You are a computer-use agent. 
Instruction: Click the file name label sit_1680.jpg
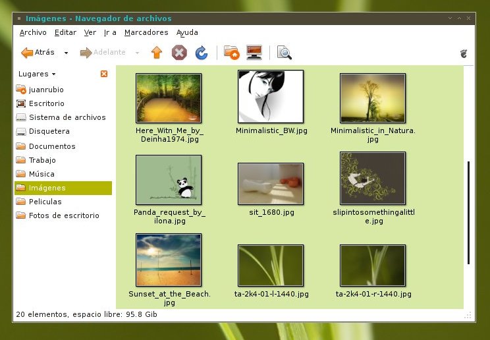coord(271,212)
